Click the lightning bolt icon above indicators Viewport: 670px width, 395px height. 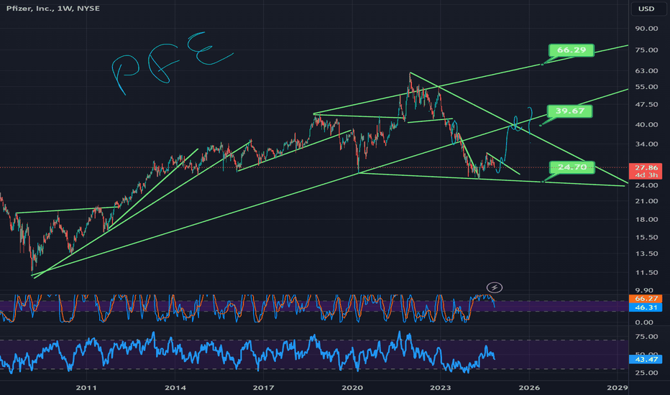(x=495, y=287)
